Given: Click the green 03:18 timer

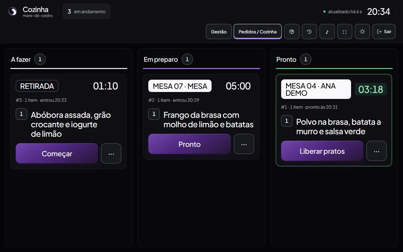Looking at the screenshot, I should pos(371,89).
